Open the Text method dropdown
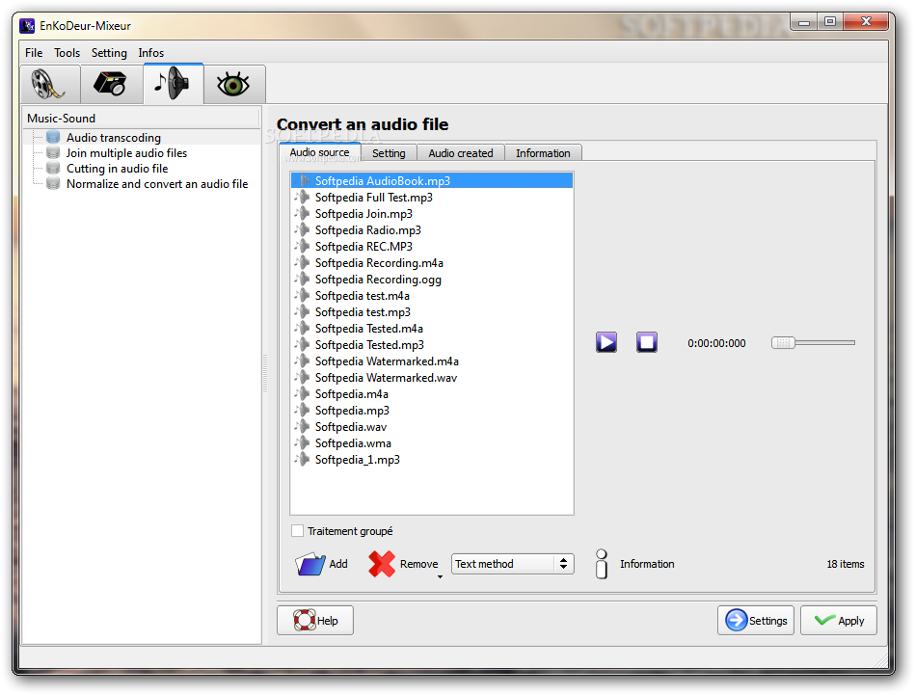 [512, 564]
